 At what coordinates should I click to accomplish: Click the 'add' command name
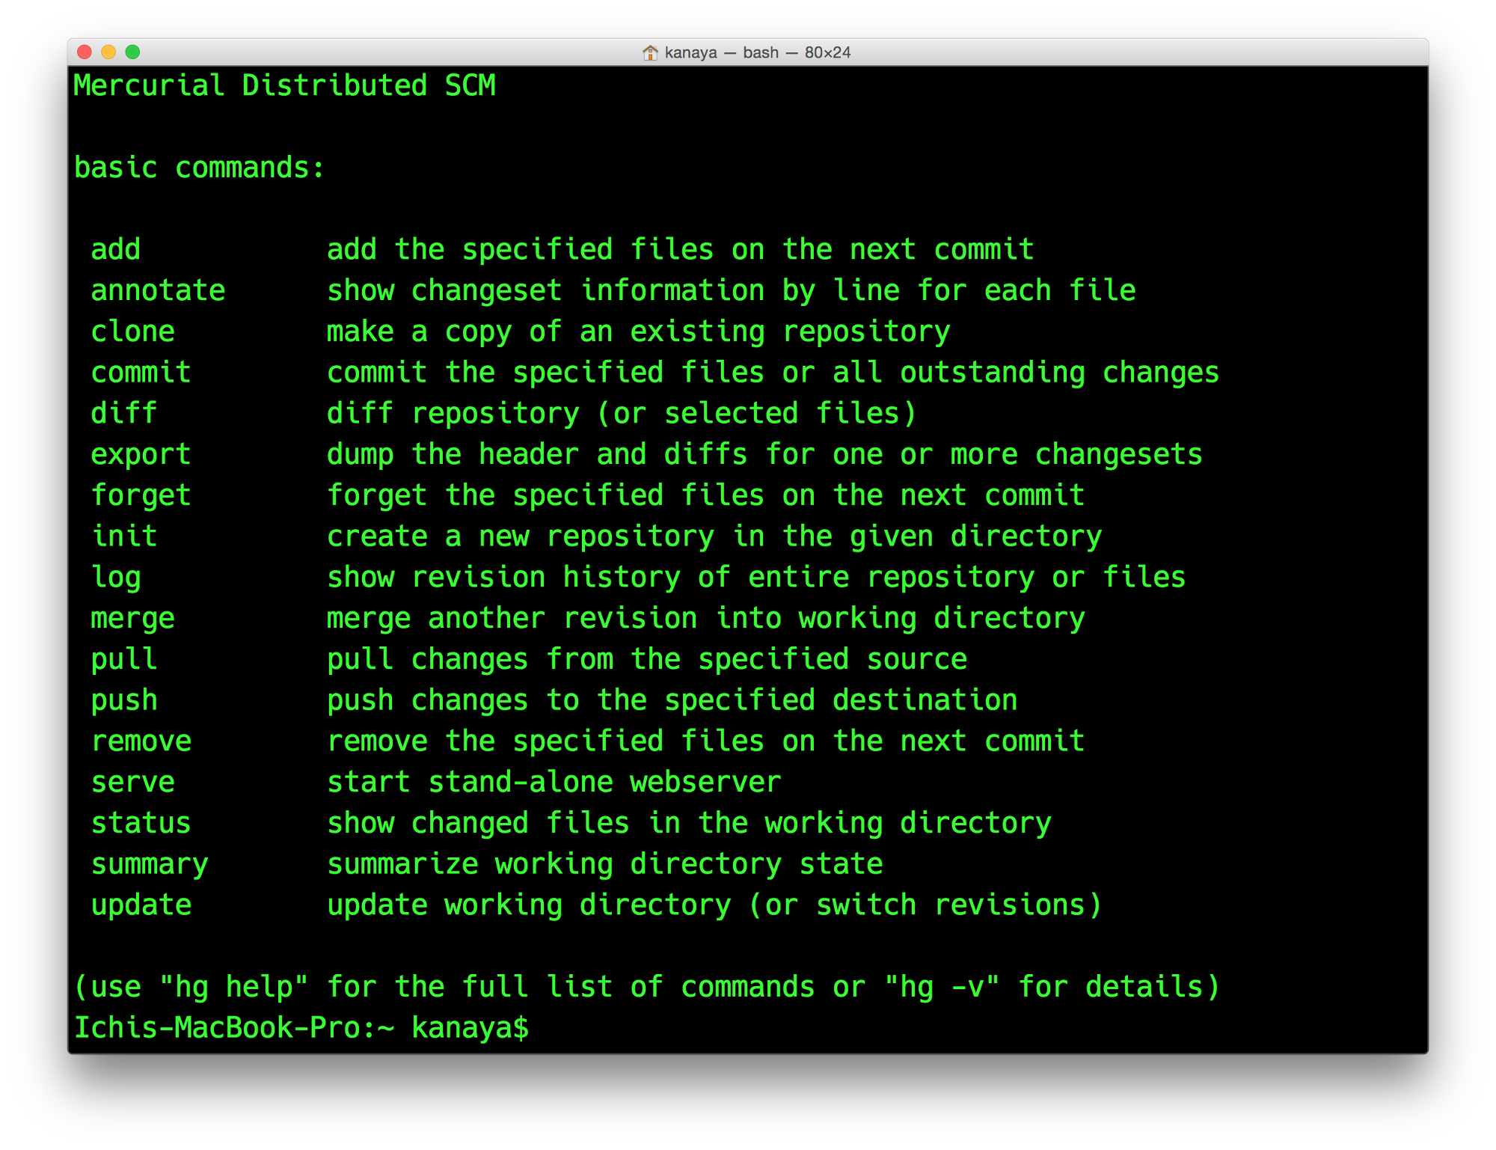pos(116,249)
